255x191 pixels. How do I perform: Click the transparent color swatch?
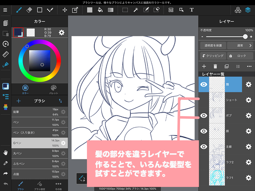pos(31,33)
